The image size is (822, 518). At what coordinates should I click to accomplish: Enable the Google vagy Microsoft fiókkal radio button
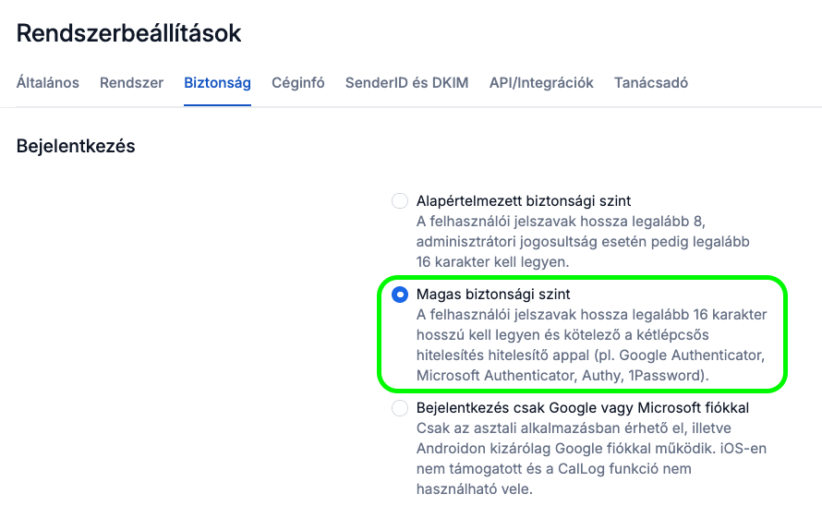coord(400,408)
